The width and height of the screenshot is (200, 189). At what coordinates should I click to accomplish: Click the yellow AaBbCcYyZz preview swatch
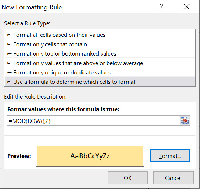tap(90, 156)
